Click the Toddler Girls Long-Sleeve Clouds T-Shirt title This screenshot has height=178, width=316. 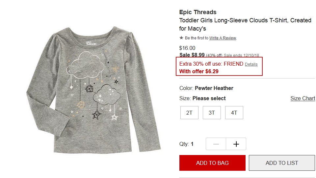245,24
